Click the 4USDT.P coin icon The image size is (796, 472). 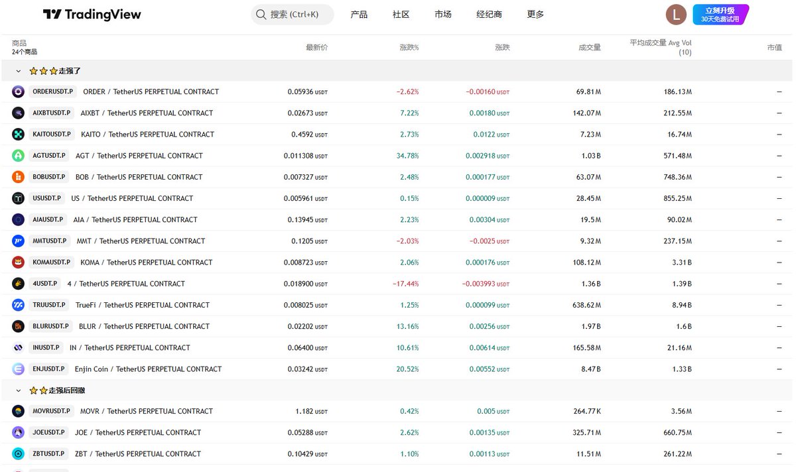click(19, 284)
